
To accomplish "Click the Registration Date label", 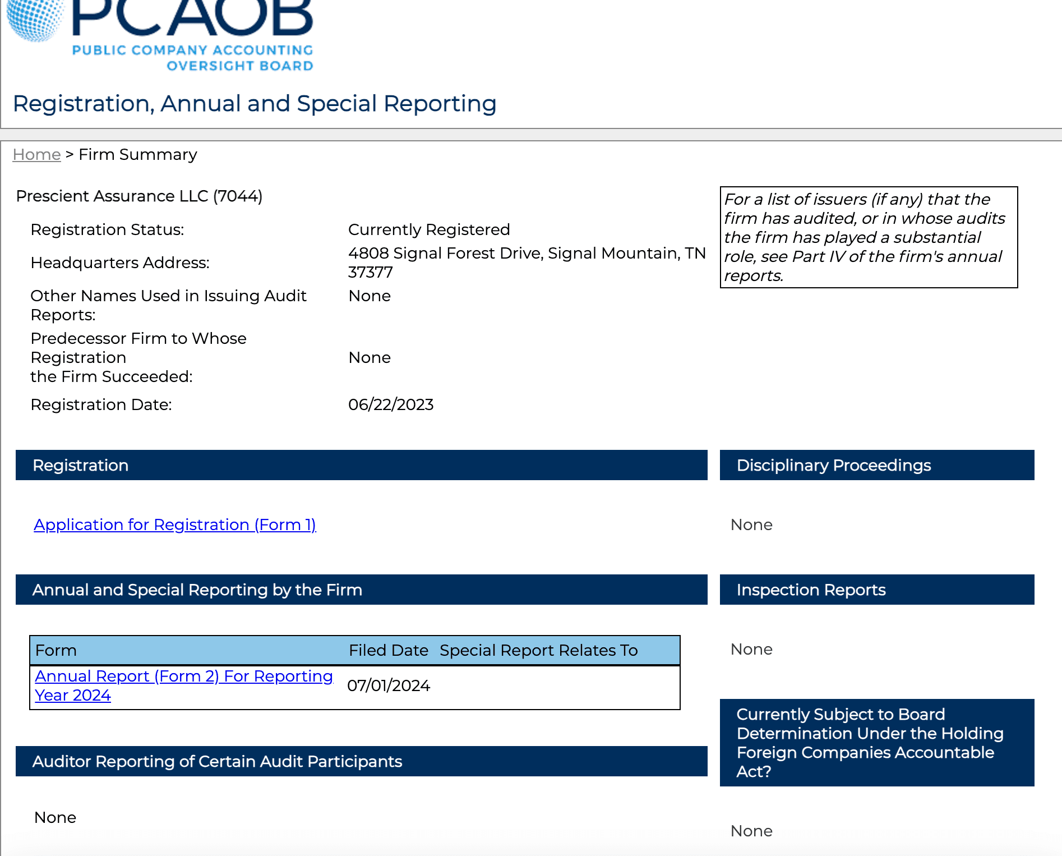I will pyautogui.click(x=101, y=404).
